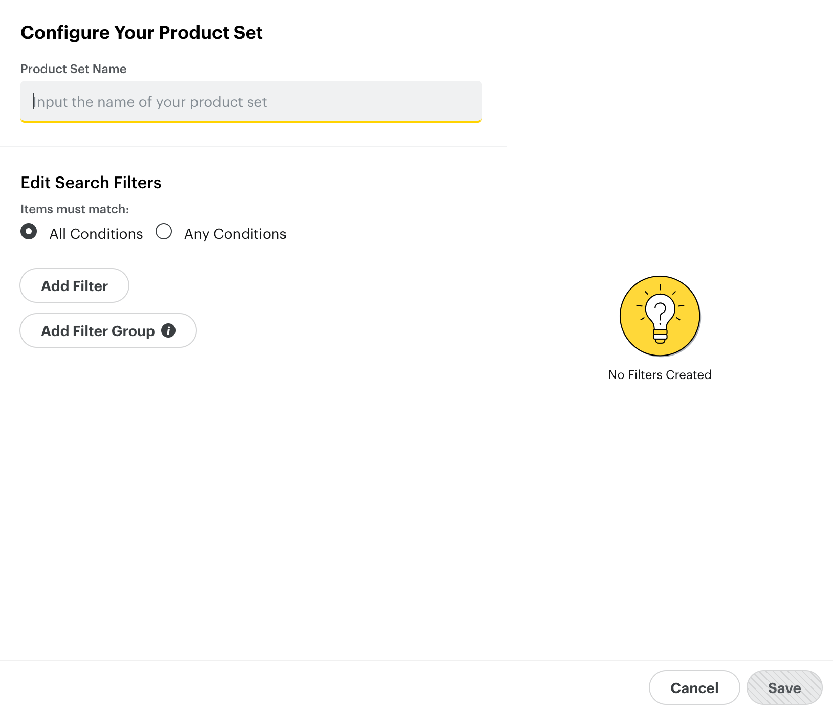Click inside the Product Set Name field
The width and height of the screenshot is (833, 711).
point(251,102)
